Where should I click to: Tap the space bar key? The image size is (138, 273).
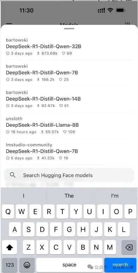click(x=69, y=265)
